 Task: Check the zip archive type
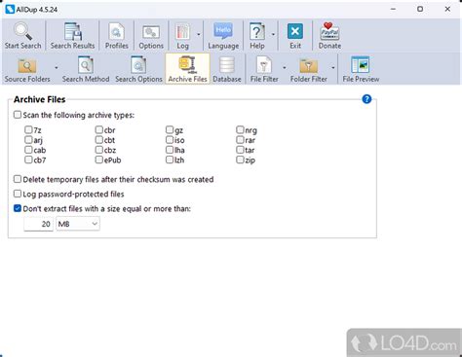coord(240,160)
